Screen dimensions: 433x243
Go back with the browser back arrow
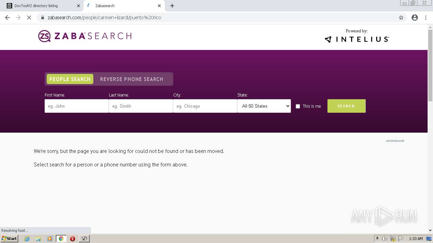7,18
